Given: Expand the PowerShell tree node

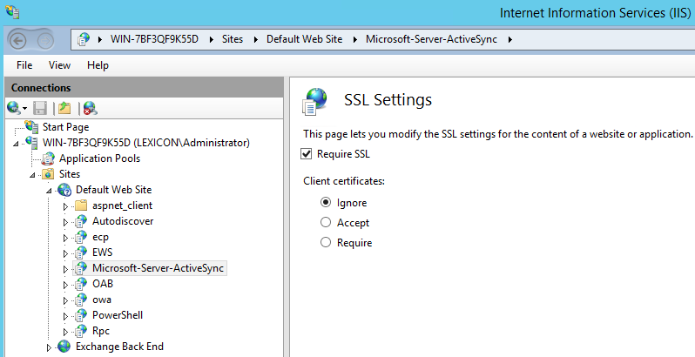Looking at the screenshot, I should pyautogui.click(x=65, y=316).
